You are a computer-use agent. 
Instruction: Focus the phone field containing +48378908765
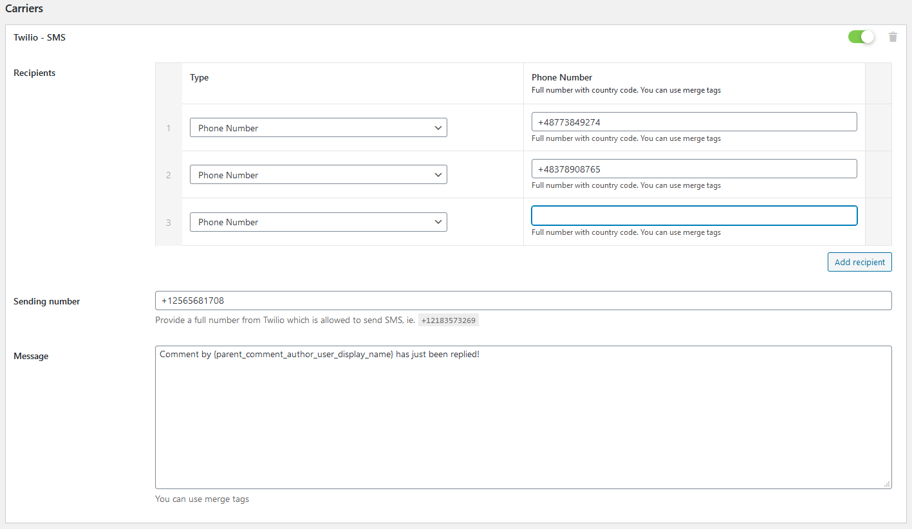(x=694, y=169)
